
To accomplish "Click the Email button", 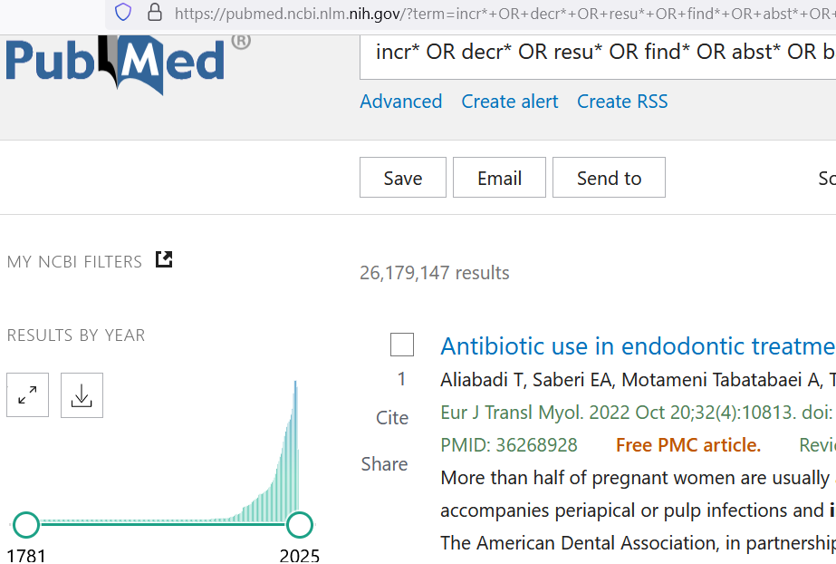I will (x=499, y=178).
